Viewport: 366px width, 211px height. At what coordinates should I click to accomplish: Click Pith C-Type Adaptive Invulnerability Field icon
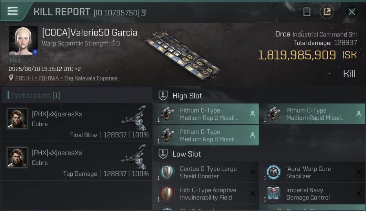click(166, 194)
